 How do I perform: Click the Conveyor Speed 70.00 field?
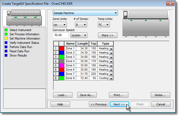[x=61, y=35]
